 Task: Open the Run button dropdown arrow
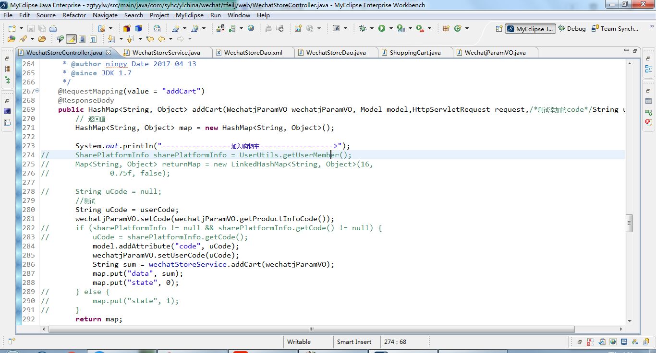coord(391,29)
